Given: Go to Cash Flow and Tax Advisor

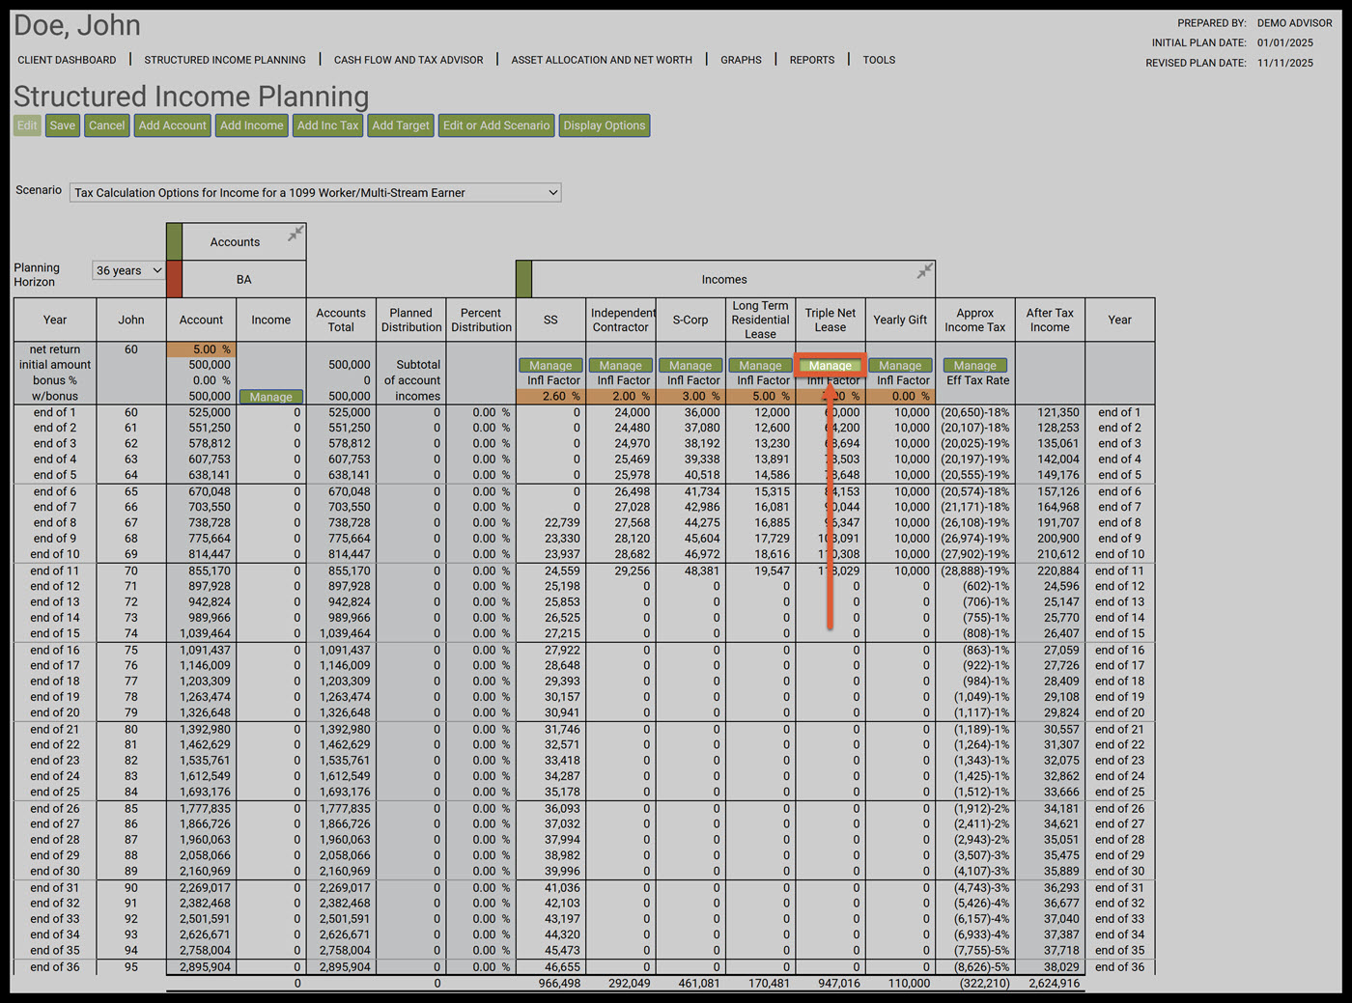Looking at the screenshot, I should (x=408, y=60).
